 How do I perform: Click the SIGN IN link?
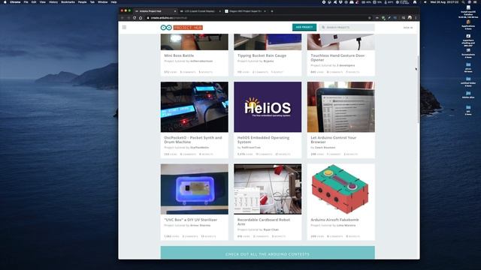click(408, 28)
